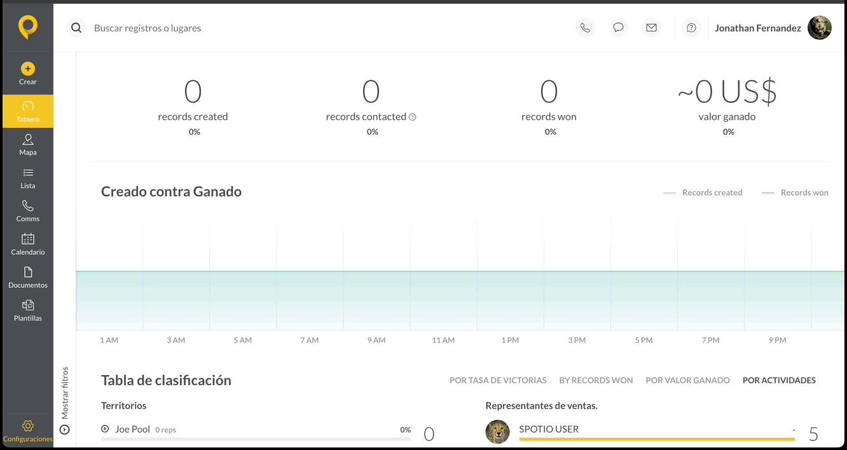The height and width of the screenshot is (450, 847).
Task: Click the help question mark icon
Action: pyautogui.click(x=691, y=27)
